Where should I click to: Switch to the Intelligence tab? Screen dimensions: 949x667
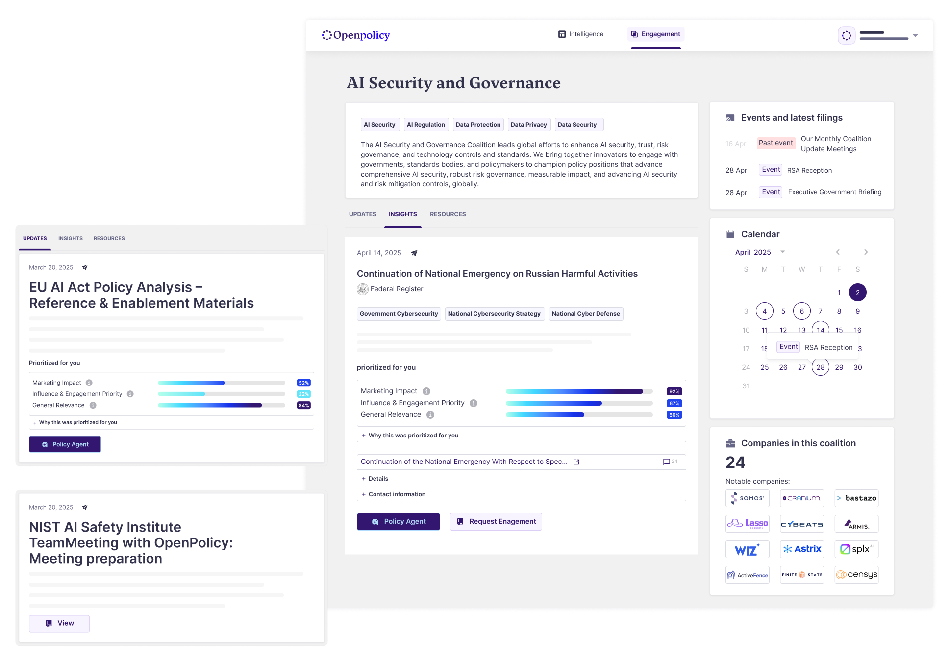581,34
